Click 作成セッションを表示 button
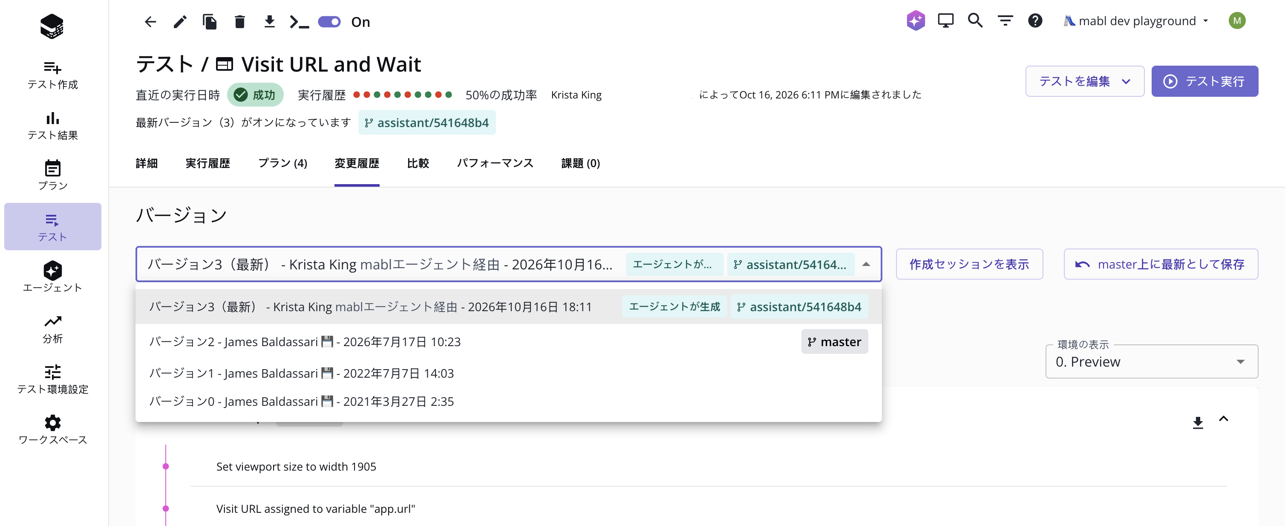 click(969, 265)
